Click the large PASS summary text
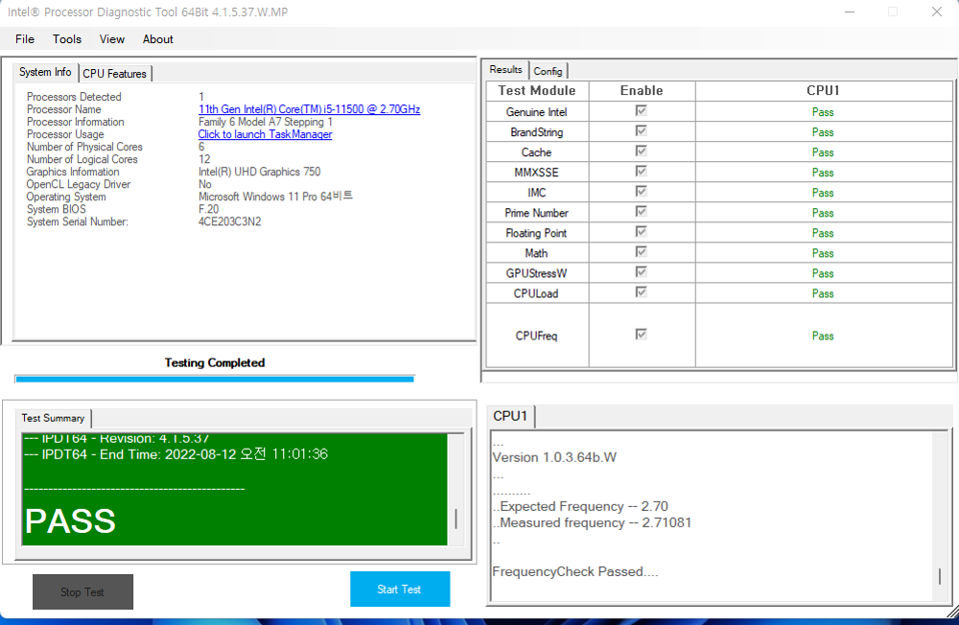Image resolution: width=959 pixels, height=625 pixels. 70,521
